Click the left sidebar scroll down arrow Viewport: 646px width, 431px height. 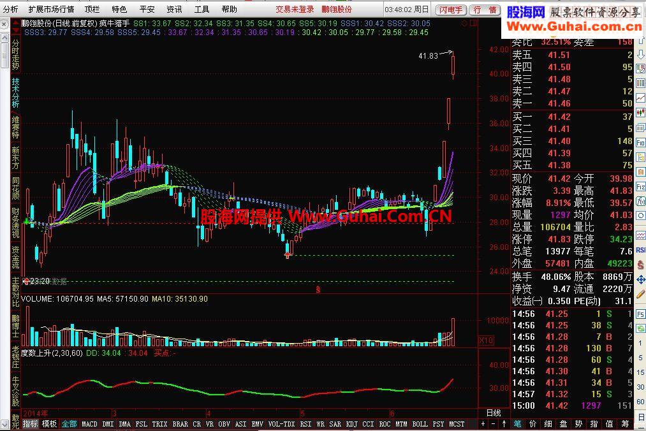point(4,424)
